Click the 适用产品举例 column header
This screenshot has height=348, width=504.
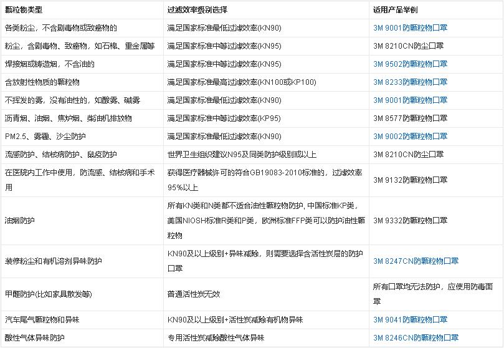(x=394, y=11)
